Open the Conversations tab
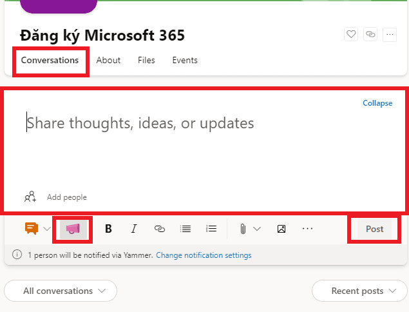 pyautogui.click(x=50, y=61)
